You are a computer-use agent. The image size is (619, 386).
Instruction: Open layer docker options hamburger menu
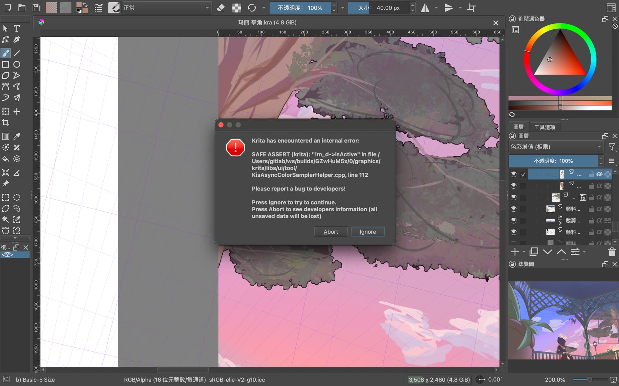[612, 161]
